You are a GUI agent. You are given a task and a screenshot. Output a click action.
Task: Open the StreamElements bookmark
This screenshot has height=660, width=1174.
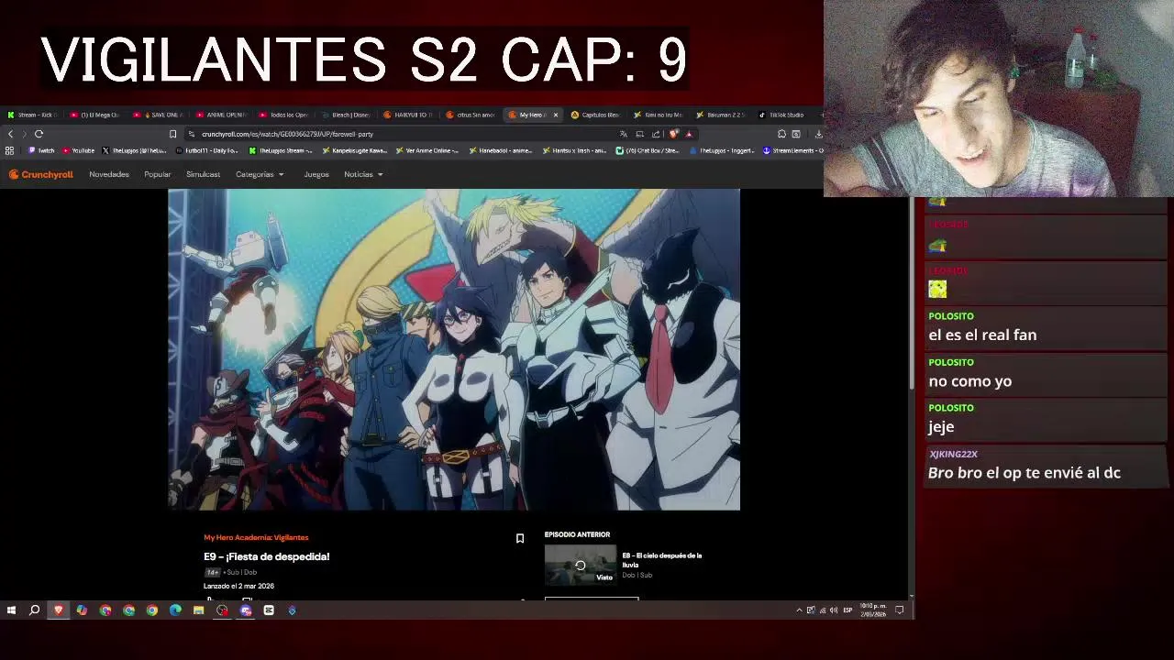[793, 150]
